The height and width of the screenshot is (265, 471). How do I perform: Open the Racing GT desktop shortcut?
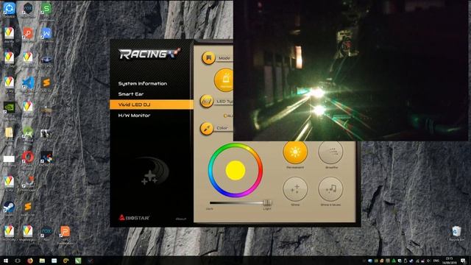(46, 158)
